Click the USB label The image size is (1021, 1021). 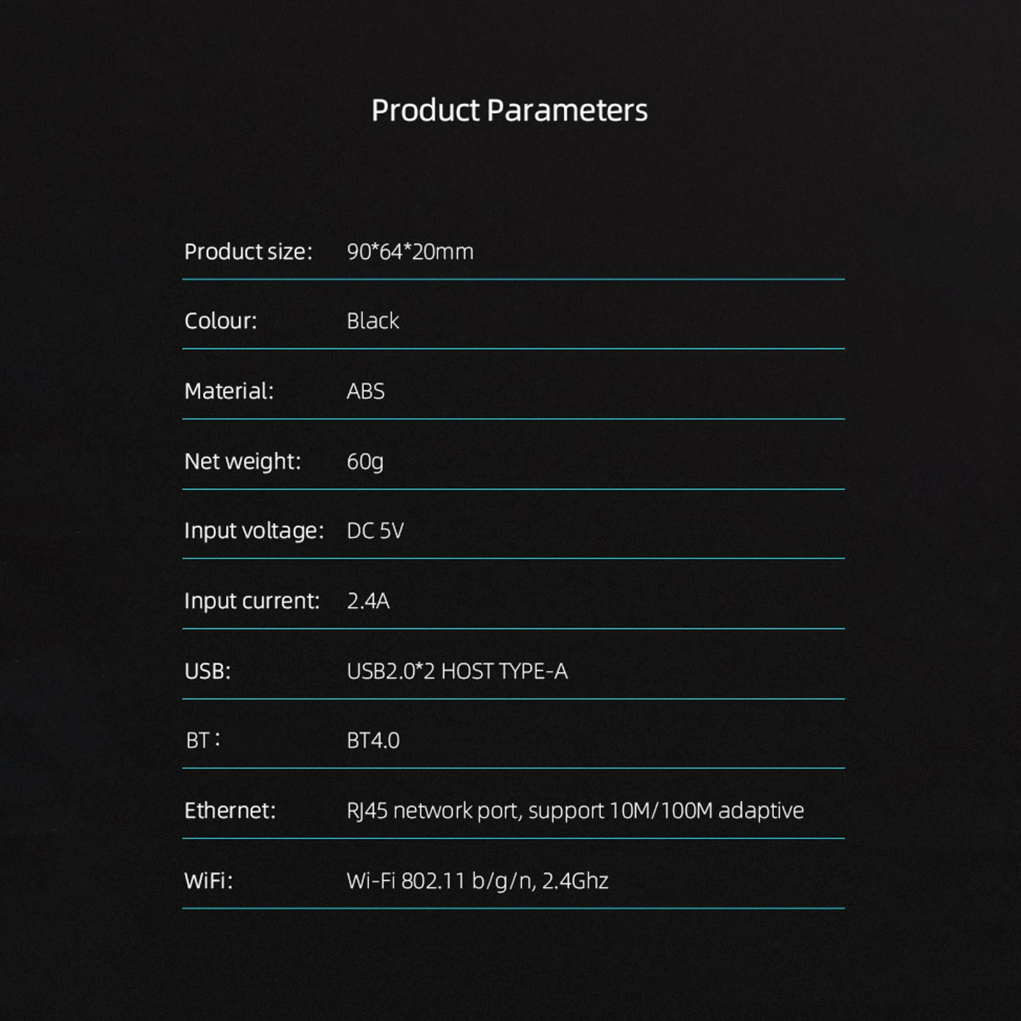(x=207, y=671)
